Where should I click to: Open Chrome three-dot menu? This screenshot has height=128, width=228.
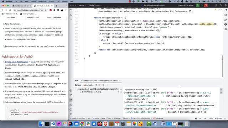click(66, 10)
